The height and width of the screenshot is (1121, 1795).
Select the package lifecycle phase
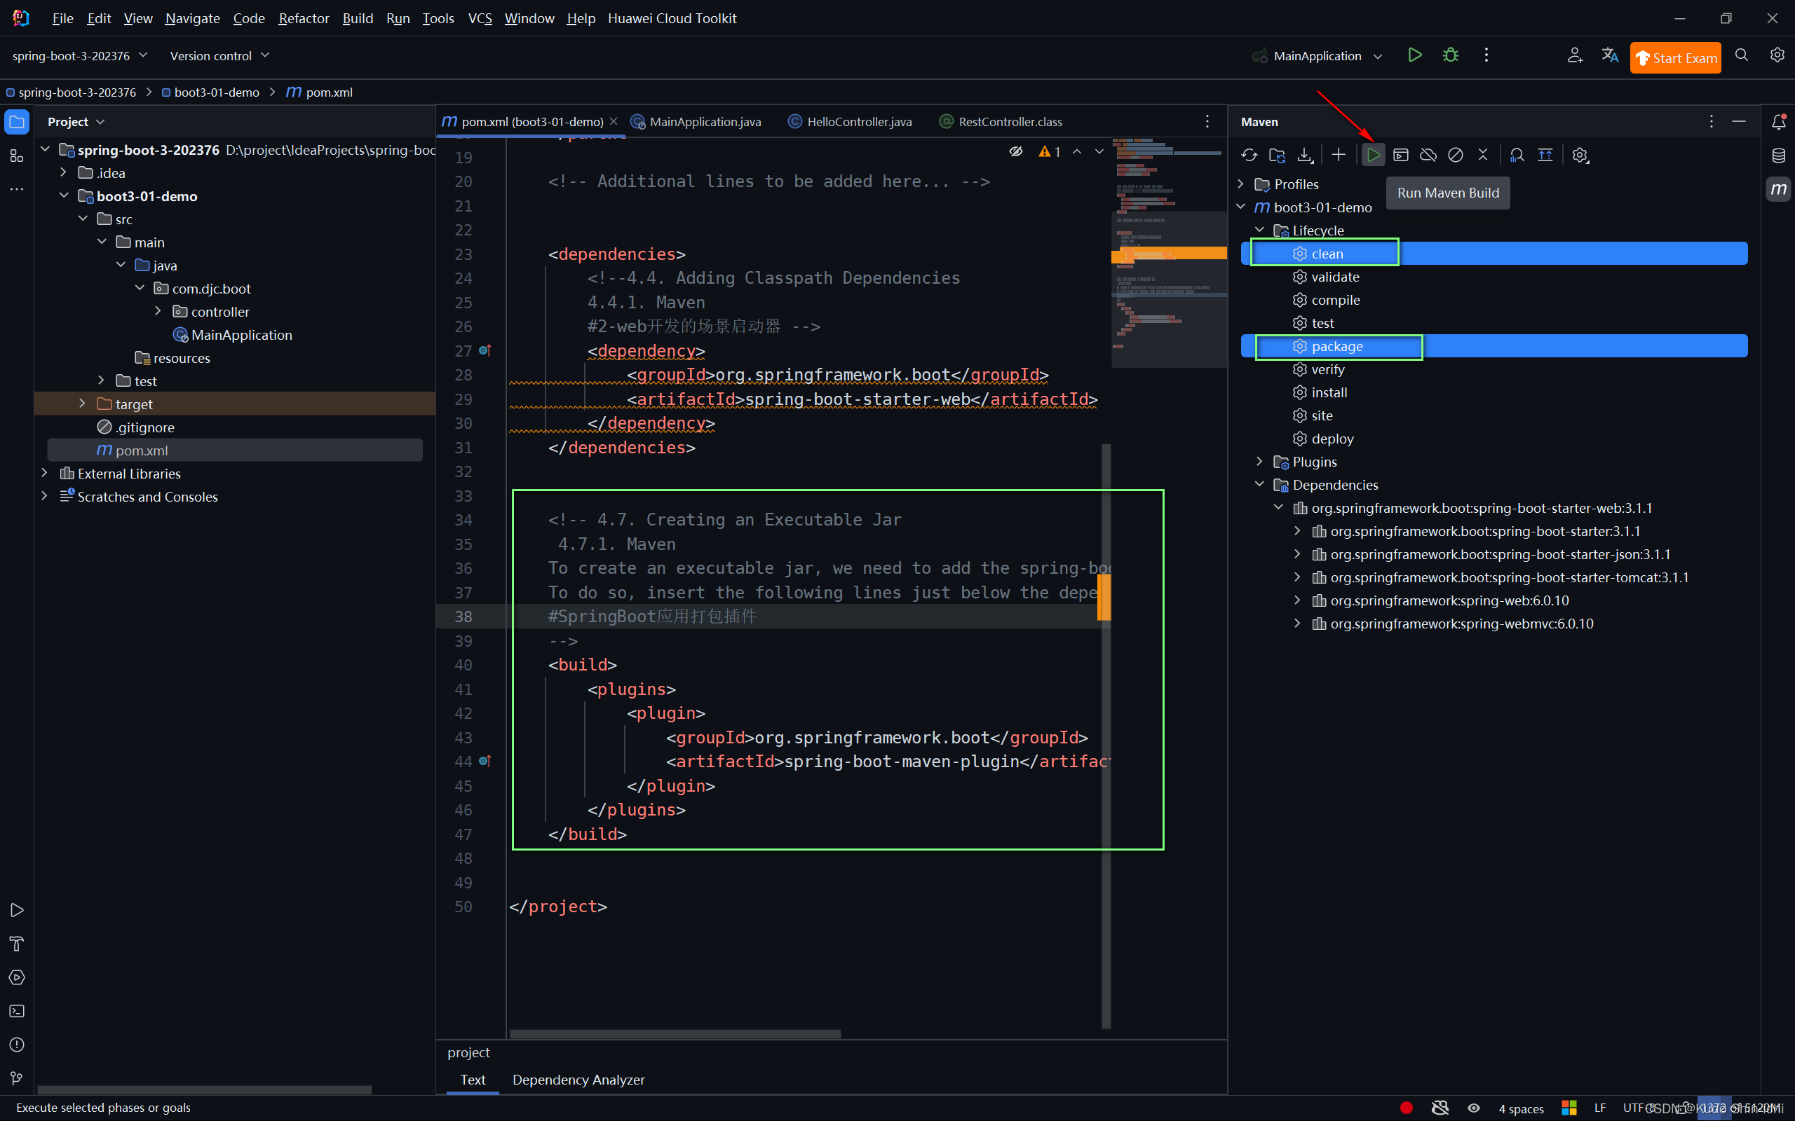point(1336,345)
